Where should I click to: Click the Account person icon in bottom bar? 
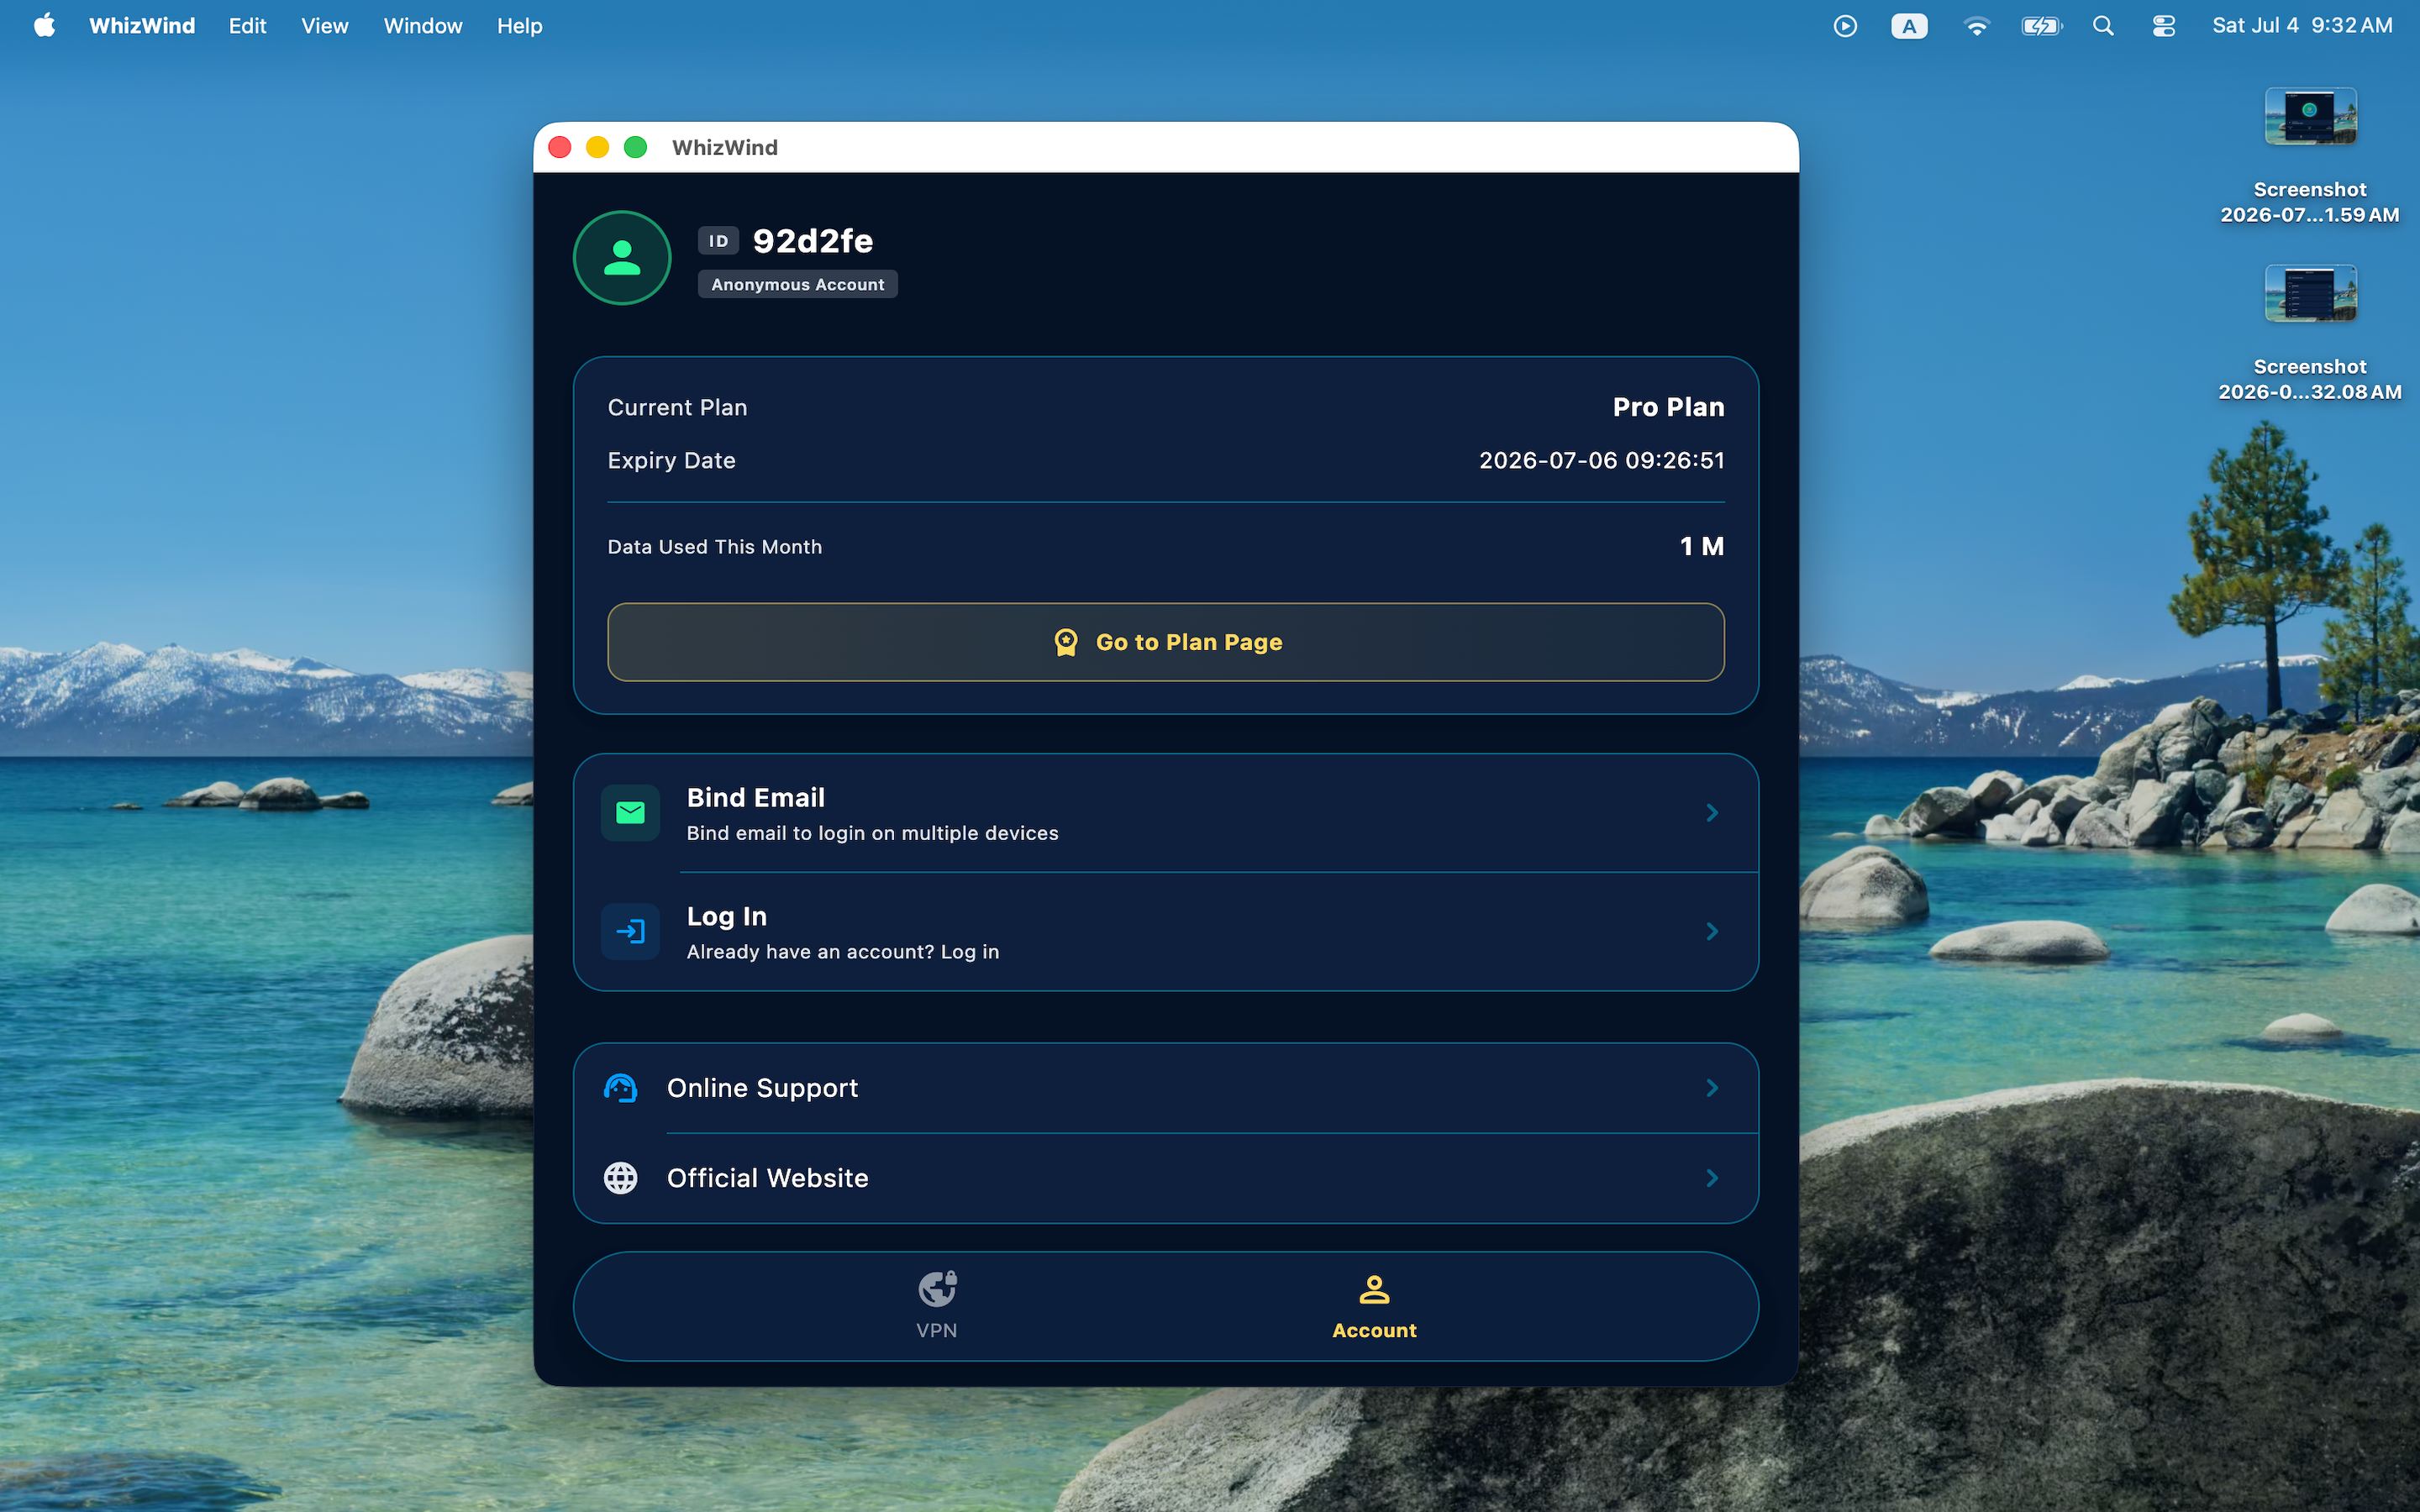1374,1289
